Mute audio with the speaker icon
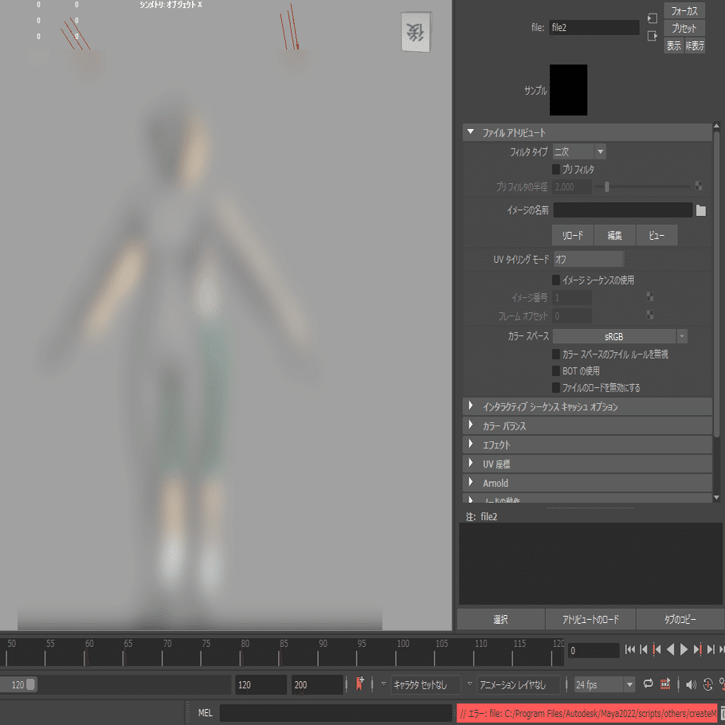 click(690, 684)
